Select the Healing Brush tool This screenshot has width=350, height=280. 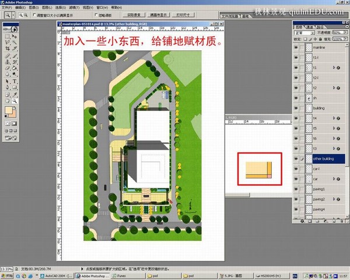[x=8, y=56]
